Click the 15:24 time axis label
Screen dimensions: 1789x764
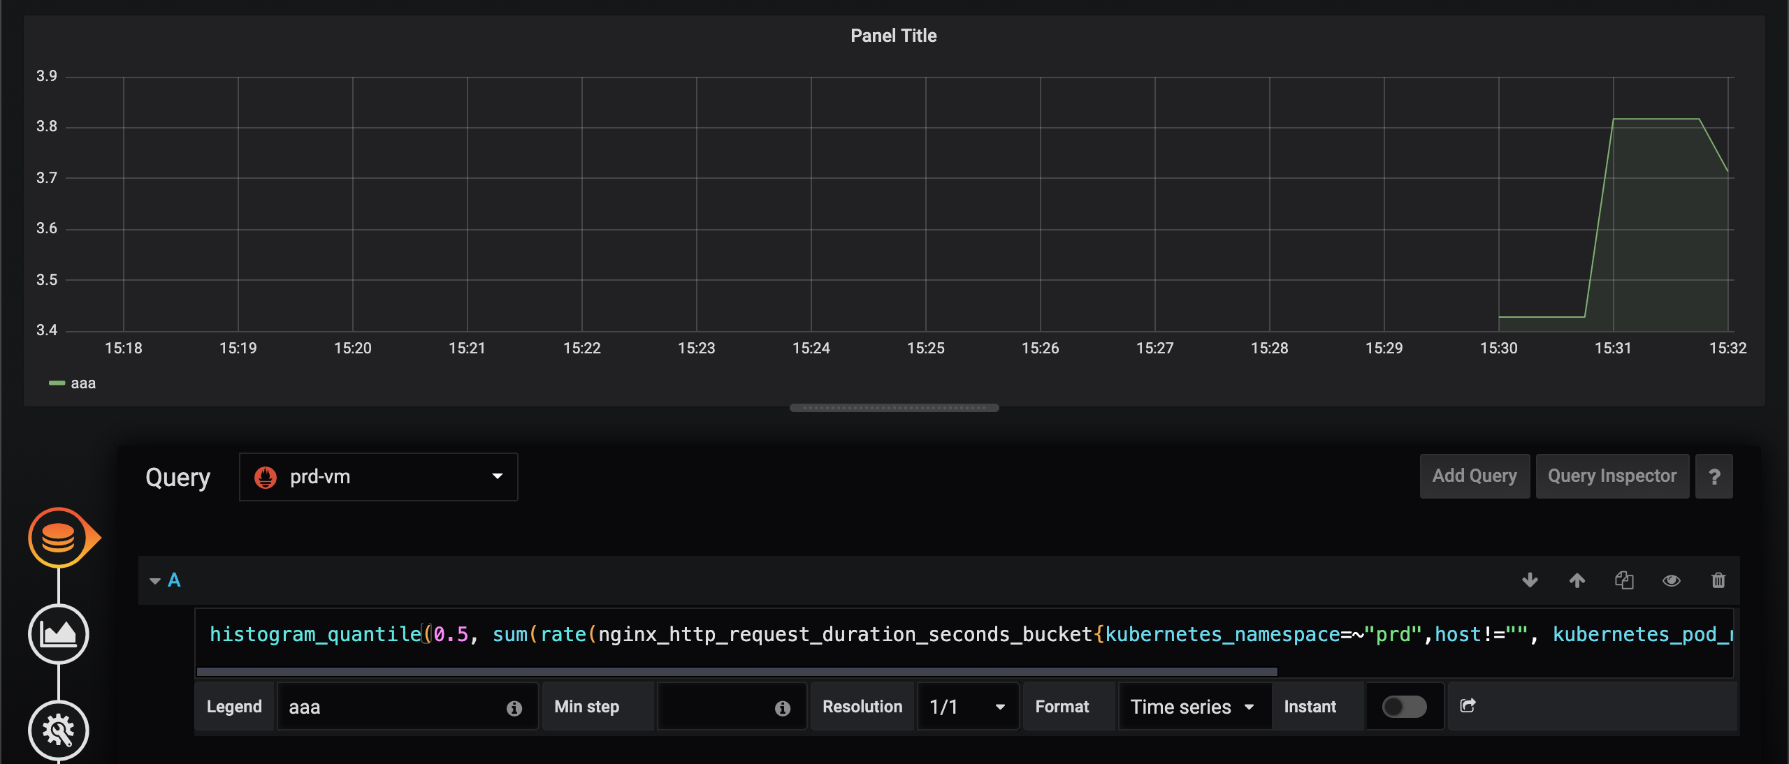[811, 348]
